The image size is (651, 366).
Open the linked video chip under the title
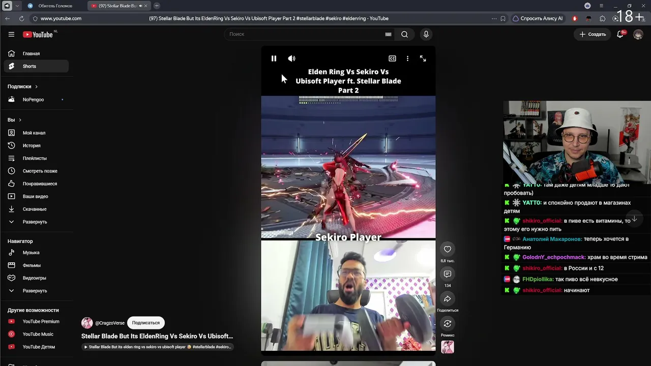pos(158,347)
